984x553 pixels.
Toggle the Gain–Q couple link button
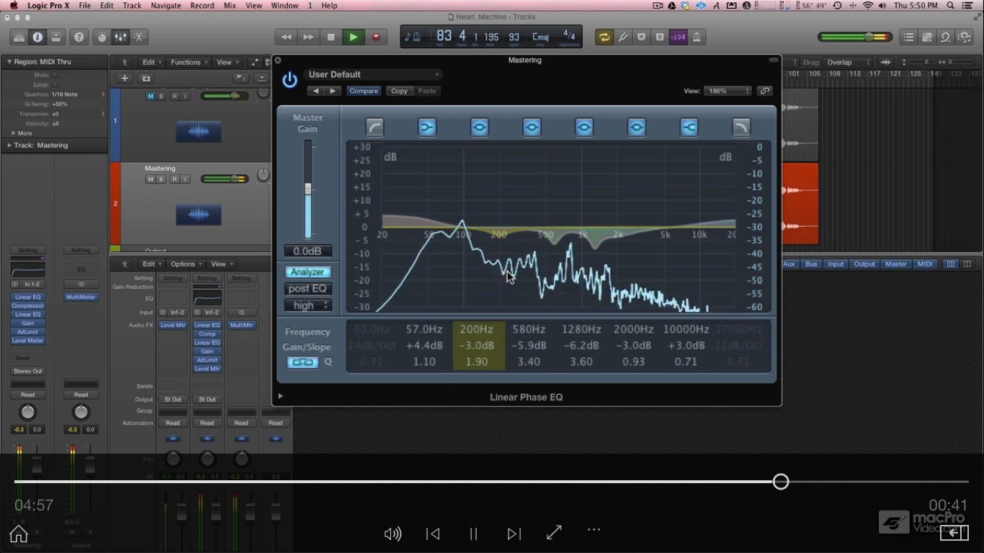[x=303, y=362]
